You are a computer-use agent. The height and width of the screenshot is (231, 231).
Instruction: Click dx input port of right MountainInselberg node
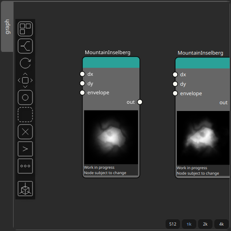175,74
